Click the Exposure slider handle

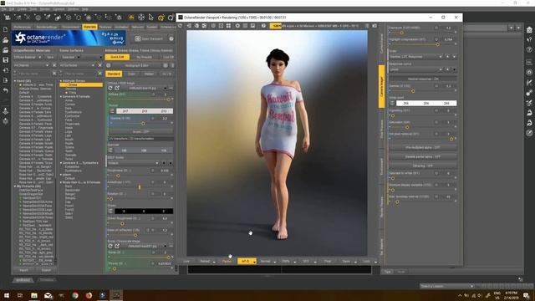pos(401,33)
